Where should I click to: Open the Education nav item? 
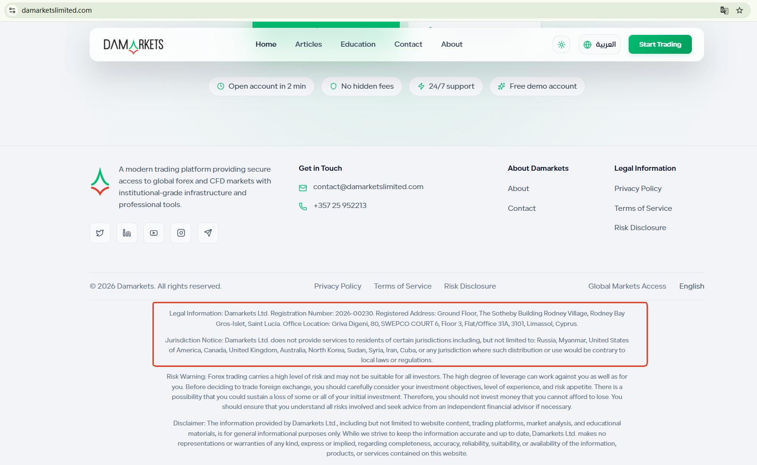coord(358,44)
